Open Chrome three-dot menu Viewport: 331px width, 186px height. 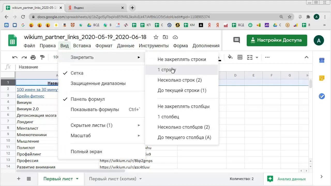pyautogui.click(x=325, y=17)
